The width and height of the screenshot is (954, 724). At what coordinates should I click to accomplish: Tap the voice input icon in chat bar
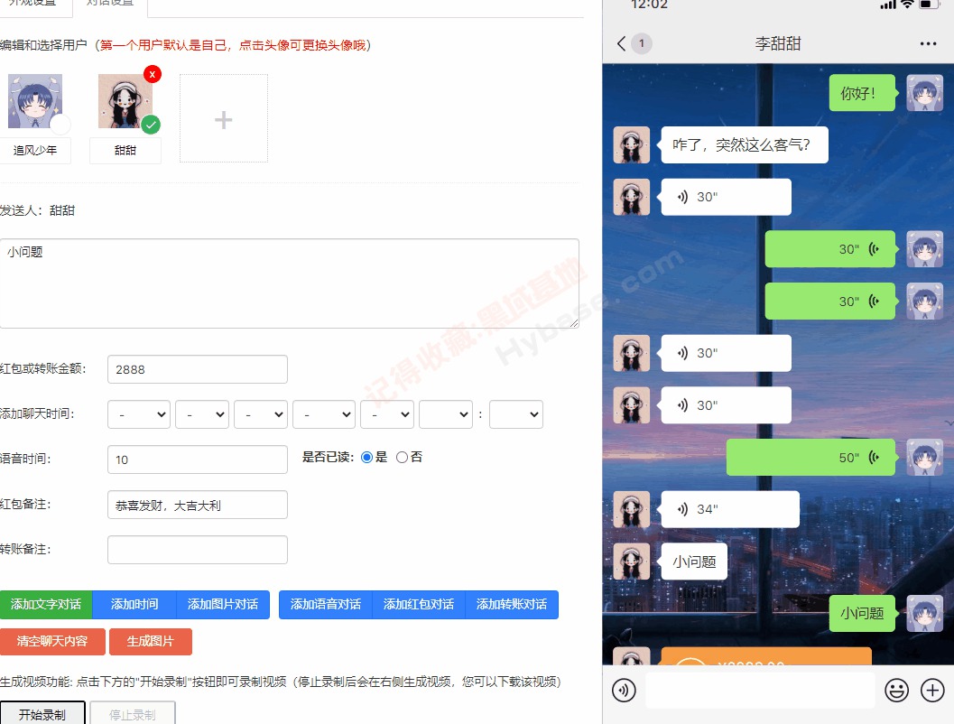click(x=624, y=691)
